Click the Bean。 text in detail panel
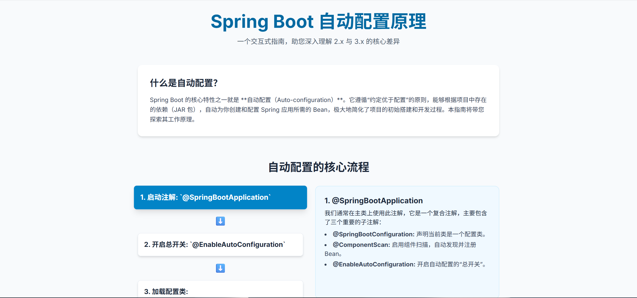The width and height of the screenshot is (637, 298). tap(333, 254)
